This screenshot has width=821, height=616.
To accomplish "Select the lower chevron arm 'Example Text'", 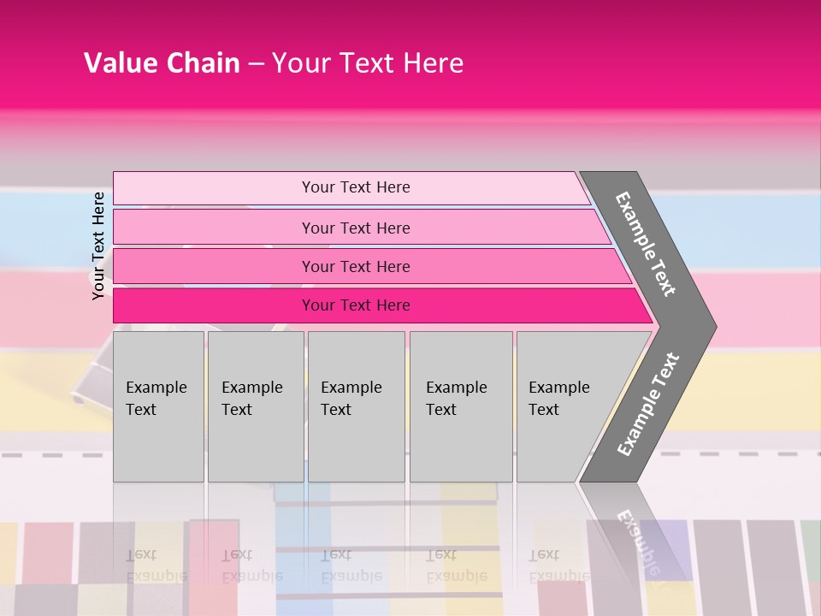I will pos(647,405).
